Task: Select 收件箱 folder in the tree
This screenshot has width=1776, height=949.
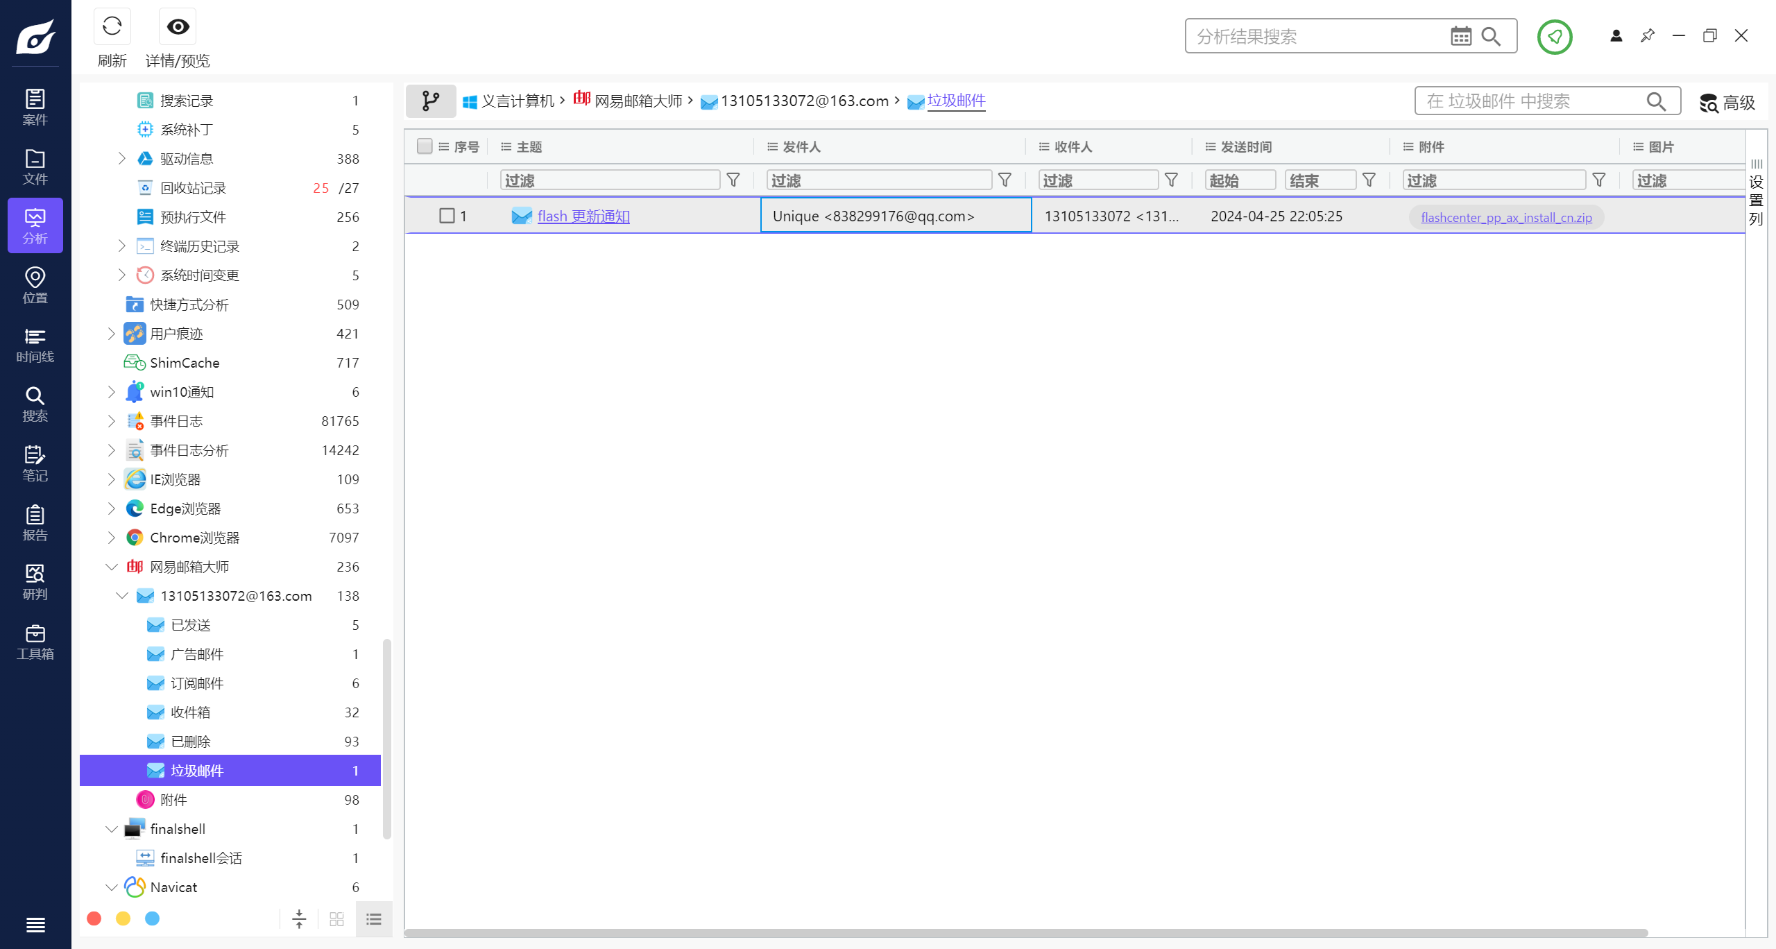Action: click(190, 712)
